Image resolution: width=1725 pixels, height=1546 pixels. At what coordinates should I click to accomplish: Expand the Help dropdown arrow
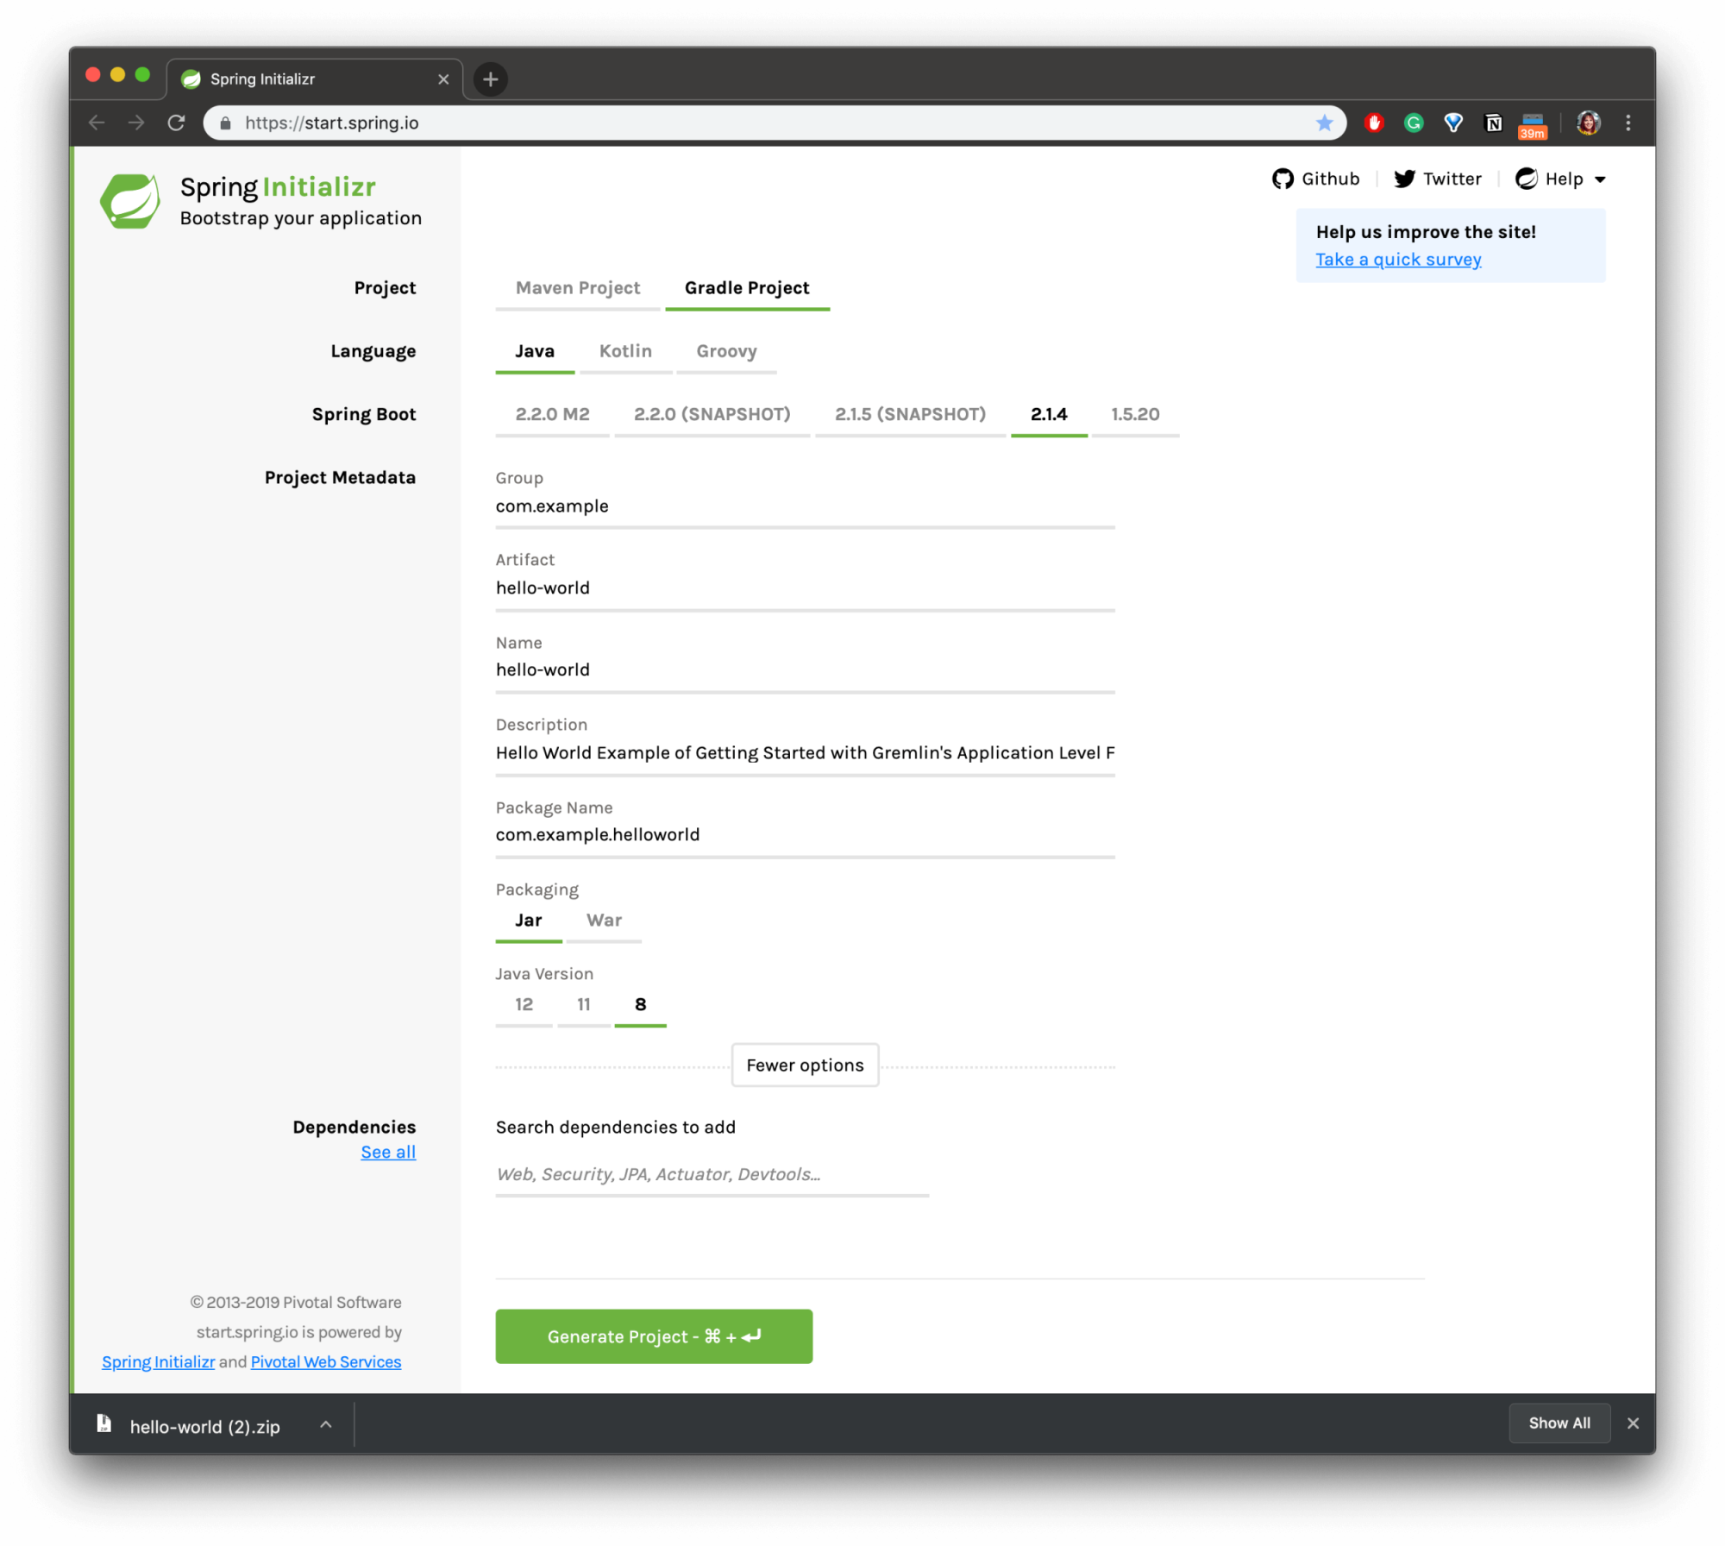click(x=1600, y=179)
